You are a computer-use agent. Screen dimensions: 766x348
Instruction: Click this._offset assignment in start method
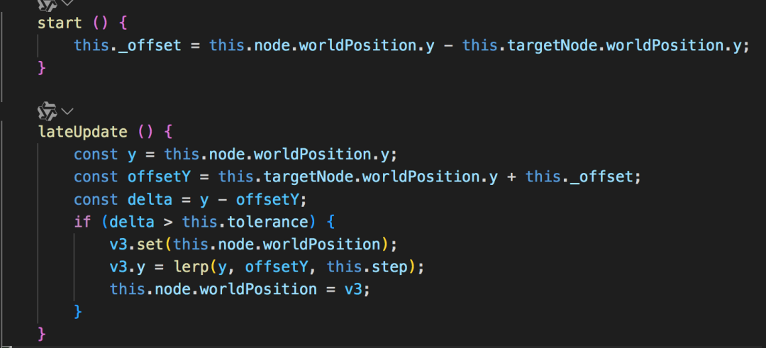128,46
